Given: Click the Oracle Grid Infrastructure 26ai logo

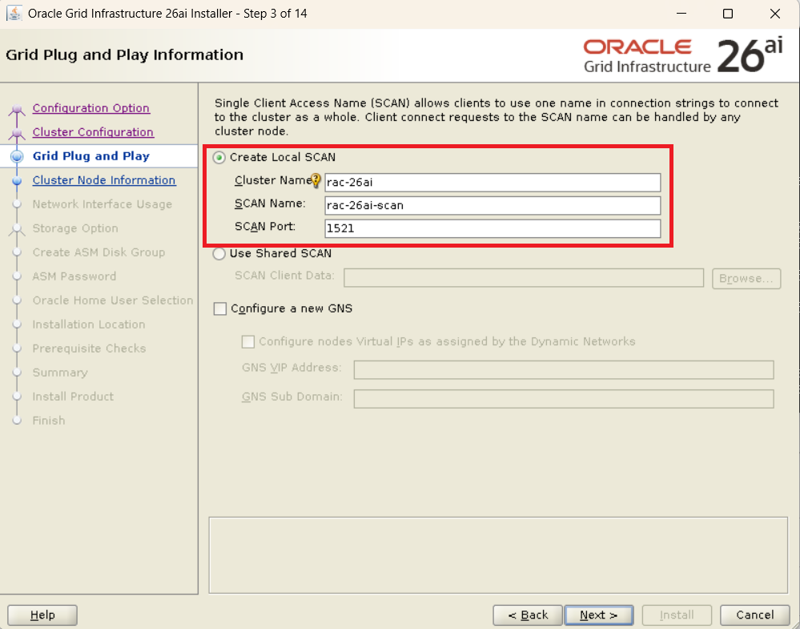Looking at the screenshot, I should (x=682, y=56).
